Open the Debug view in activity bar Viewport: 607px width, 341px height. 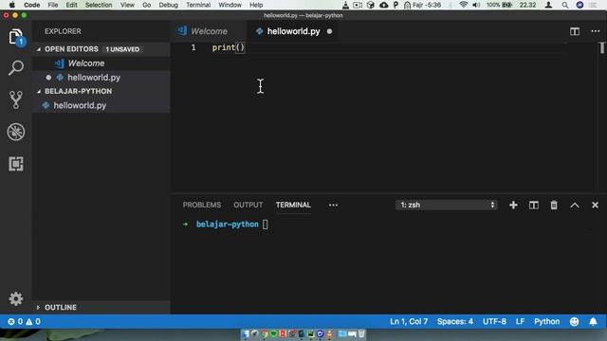16,132
